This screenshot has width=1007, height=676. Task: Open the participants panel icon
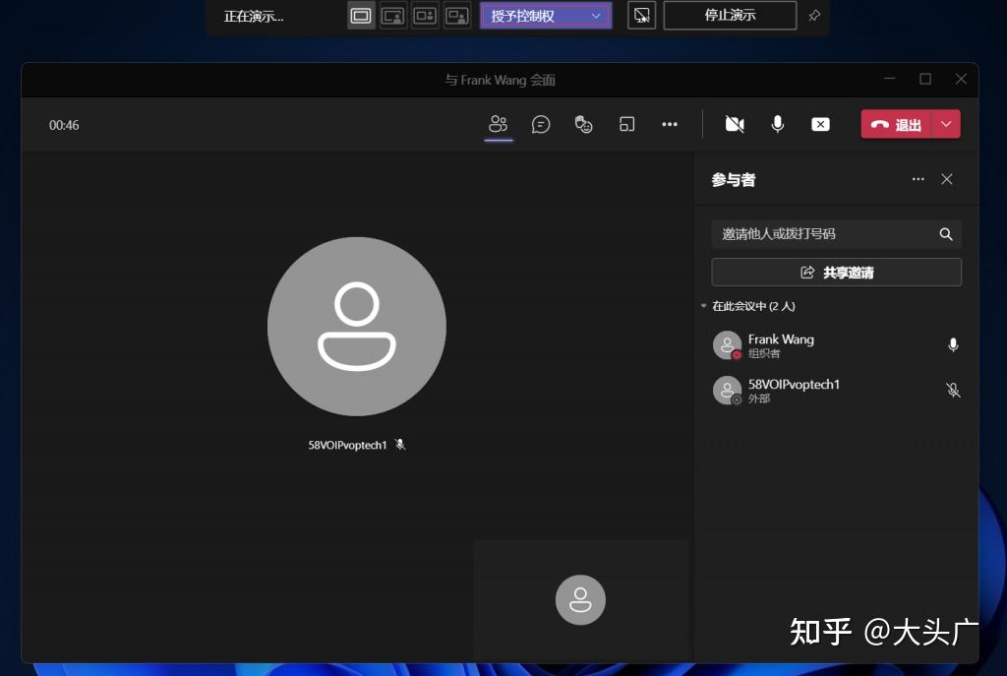tap(498, 124)
